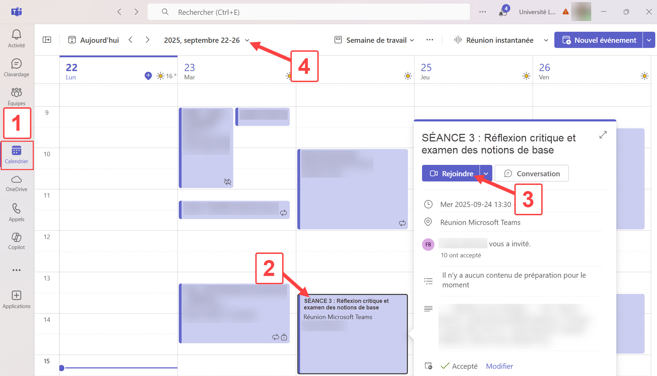
Task: Click the Rechercher search field
Action: pos(308,12)
